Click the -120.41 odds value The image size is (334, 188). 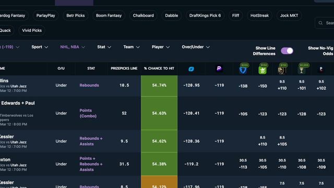click(192, 113)
